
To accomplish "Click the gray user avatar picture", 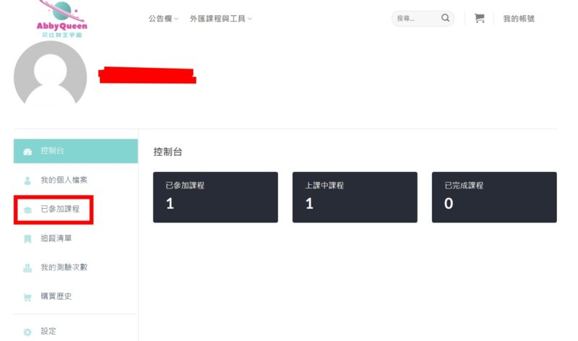I will pyautogui.click(x=50, y=73).
